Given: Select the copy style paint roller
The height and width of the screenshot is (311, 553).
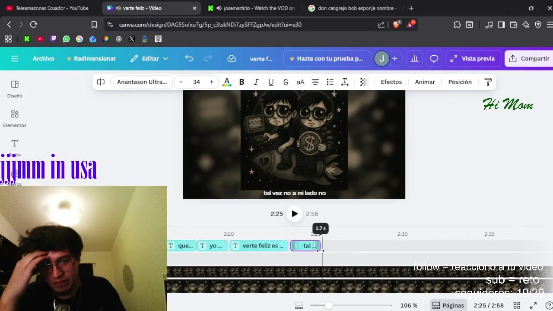Looking at the screenshot, I should coord(488,82).
